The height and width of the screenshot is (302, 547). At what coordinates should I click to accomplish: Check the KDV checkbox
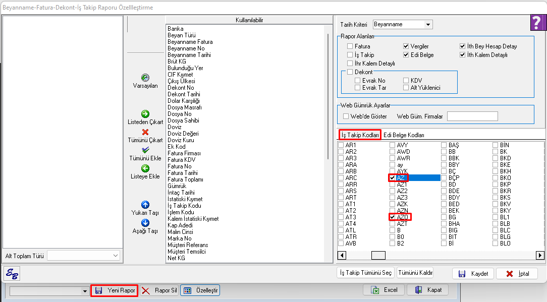pos(406,81)
